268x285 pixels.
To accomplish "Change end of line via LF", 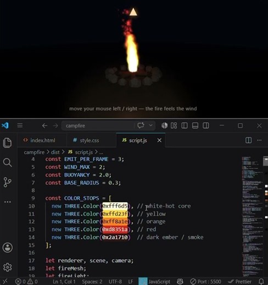I will pyautogui.click(x=131, y=282).
